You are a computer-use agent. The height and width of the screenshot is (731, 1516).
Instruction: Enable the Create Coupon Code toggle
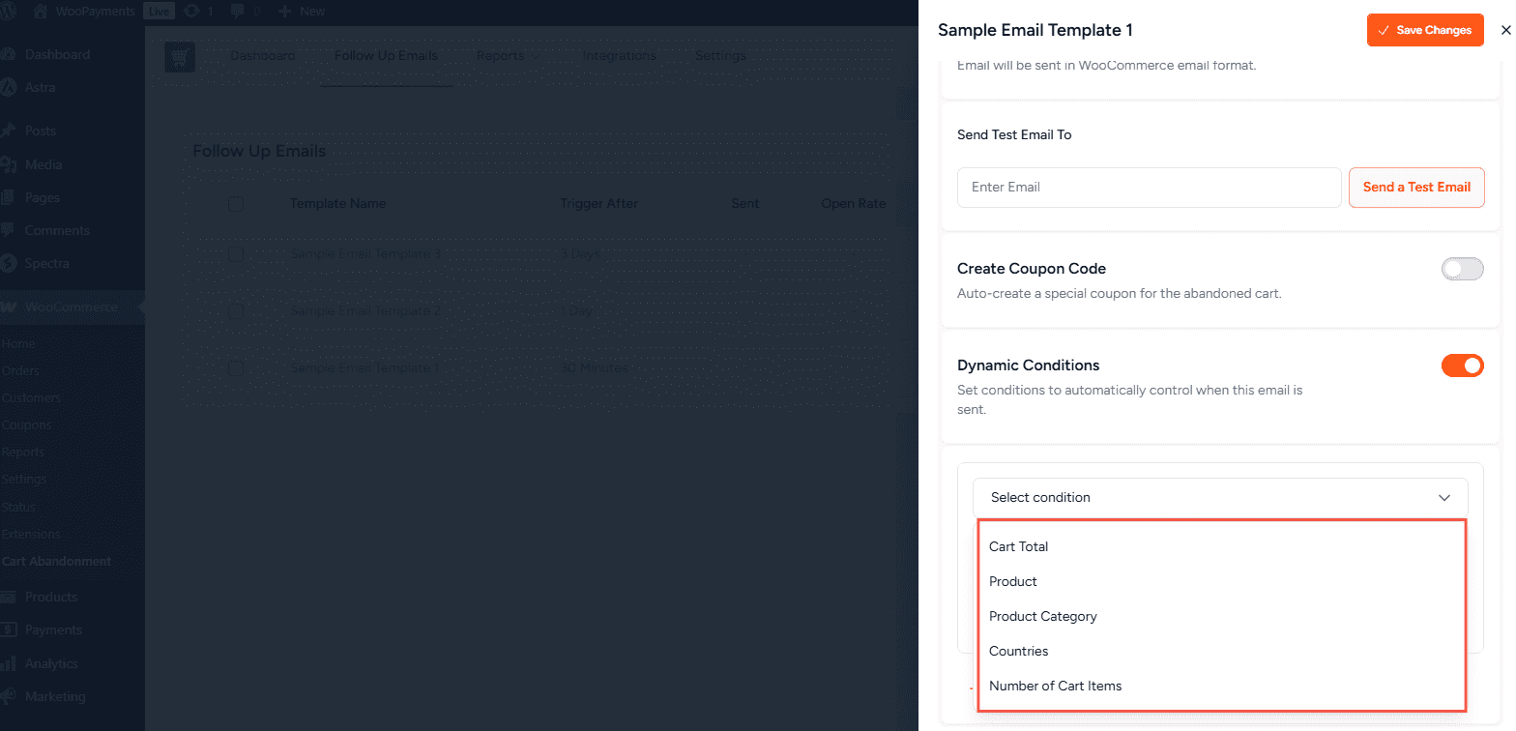point(1462,269)
